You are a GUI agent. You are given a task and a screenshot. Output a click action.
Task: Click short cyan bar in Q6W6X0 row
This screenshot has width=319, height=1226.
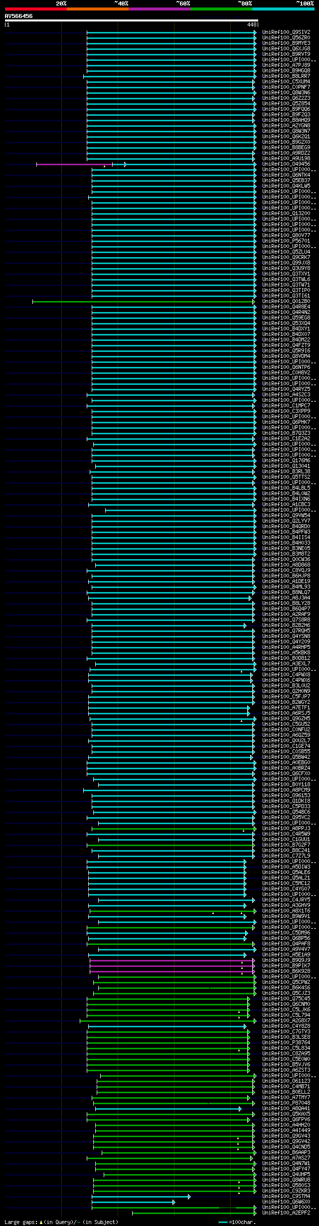[x=133, y=1202]
